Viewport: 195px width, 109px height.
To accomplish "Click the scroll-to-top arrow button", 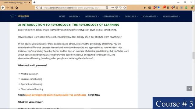I will point(189,89).
